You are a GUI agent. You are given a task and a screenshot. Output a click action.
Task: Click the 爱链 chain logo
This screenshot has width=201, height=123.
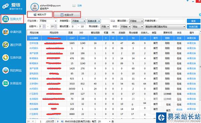13,6
